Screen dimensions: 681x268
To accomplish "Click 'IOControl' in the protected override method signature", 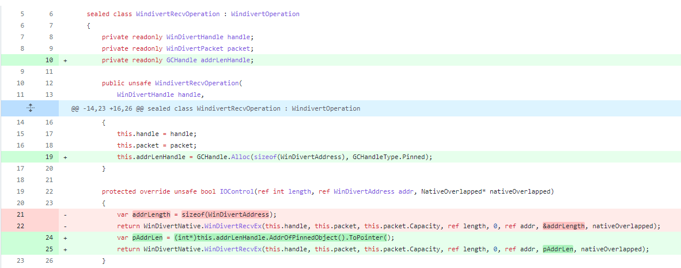I will pos(237,191).
